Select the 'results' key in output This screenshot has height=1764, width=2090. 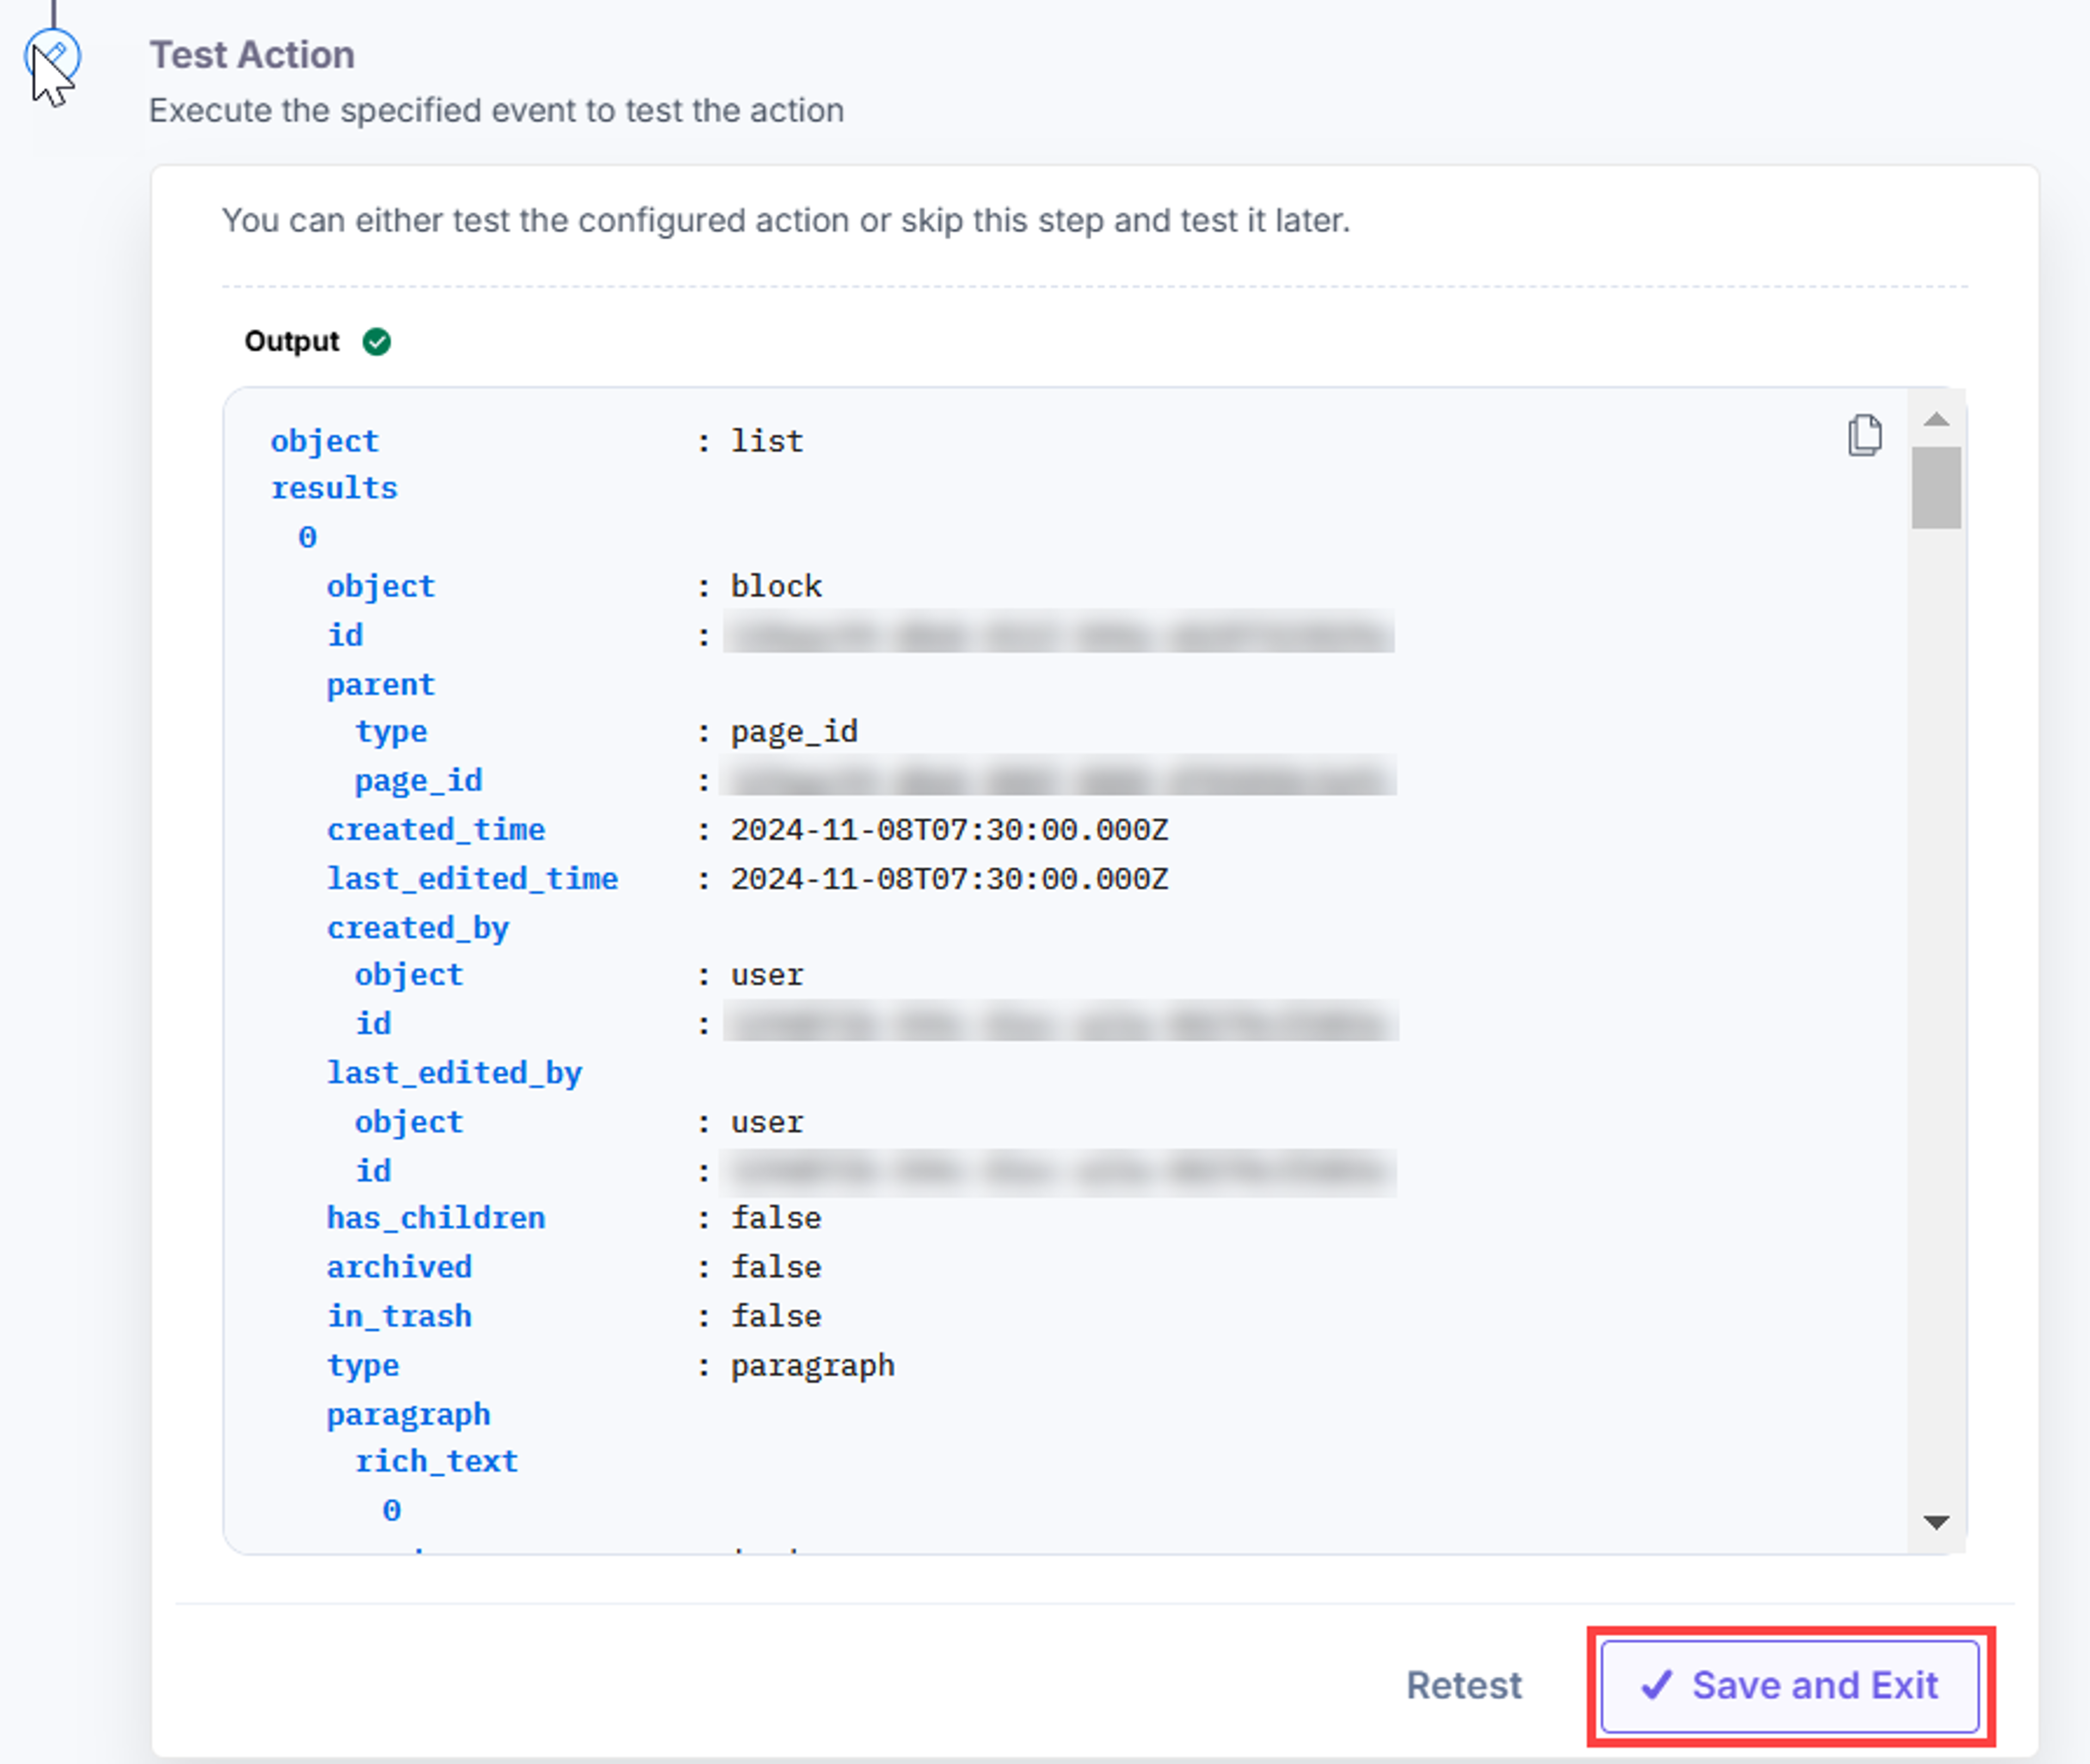click(x=334, y=488)
